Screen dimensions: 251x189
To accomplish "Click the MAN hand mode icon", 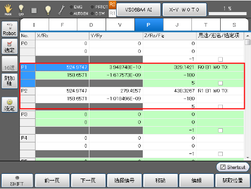I will click(x=8, y=10).
